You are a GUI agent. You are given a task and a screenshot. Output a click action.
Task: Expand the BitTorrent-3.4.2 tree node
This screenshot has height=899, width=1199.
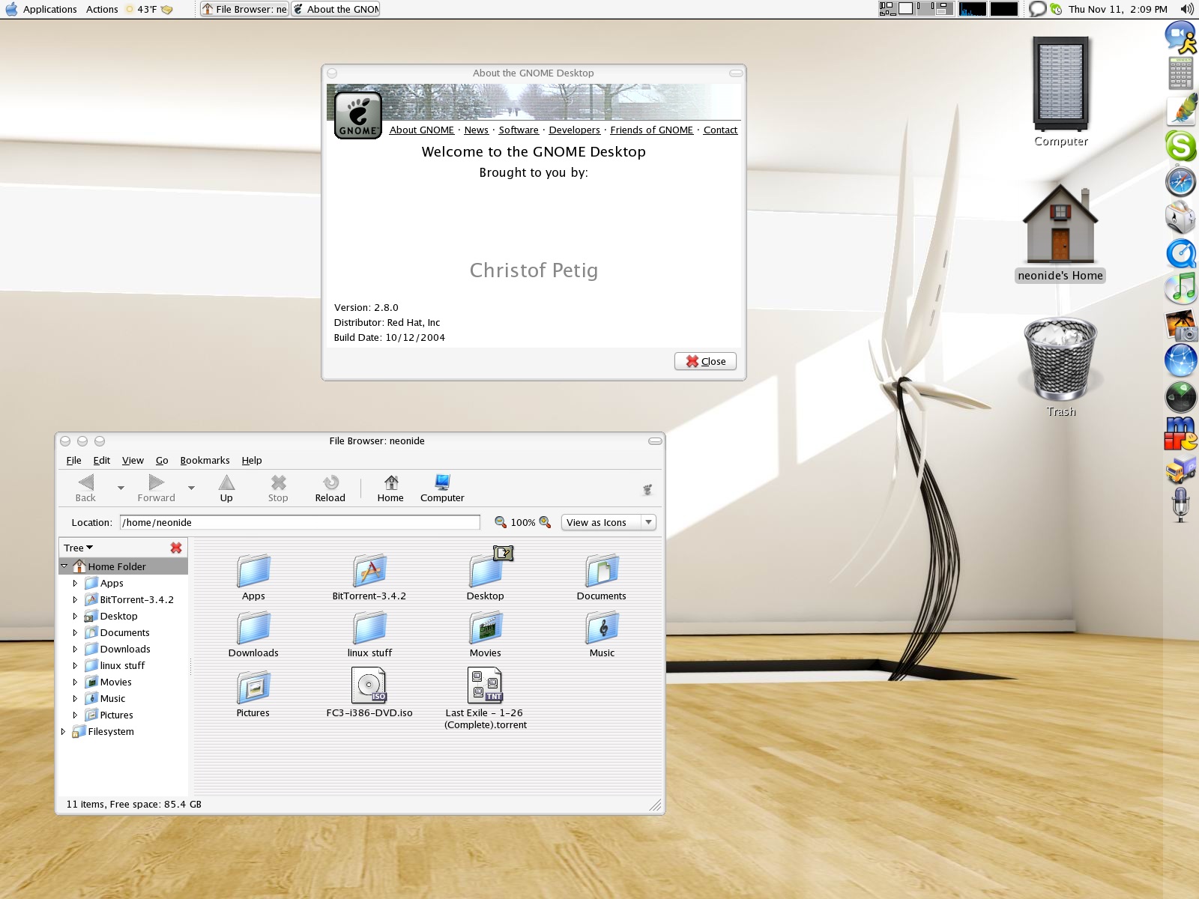coord(75,599)
